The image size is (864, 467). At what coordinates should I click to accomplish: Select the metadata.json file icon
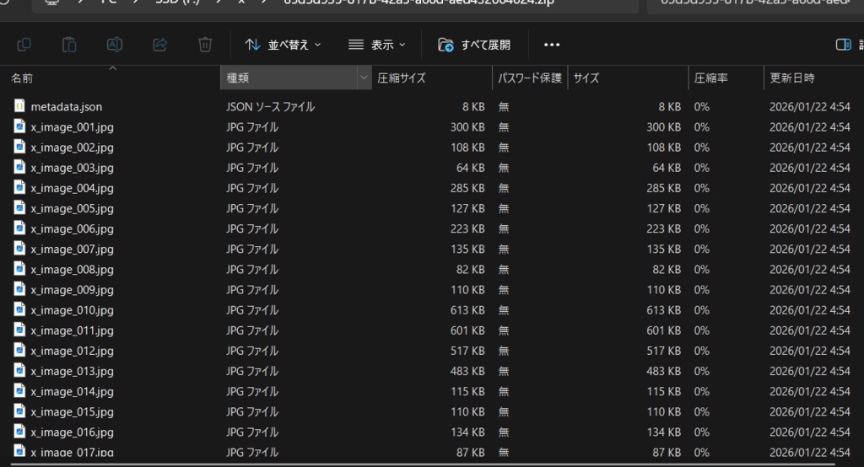(x=19, y=105)
